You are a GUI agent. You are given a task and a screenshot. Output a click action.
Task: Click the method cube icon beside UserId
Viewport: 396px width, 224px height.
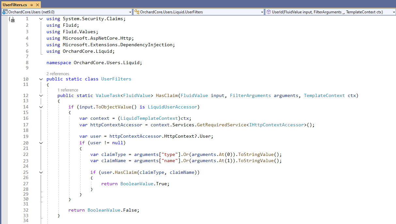[268, 12]
